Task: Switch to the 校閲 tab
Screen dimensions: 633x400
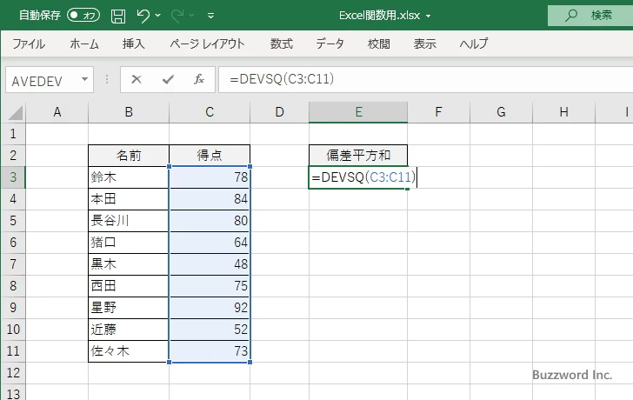Action: tap(379, 43)
